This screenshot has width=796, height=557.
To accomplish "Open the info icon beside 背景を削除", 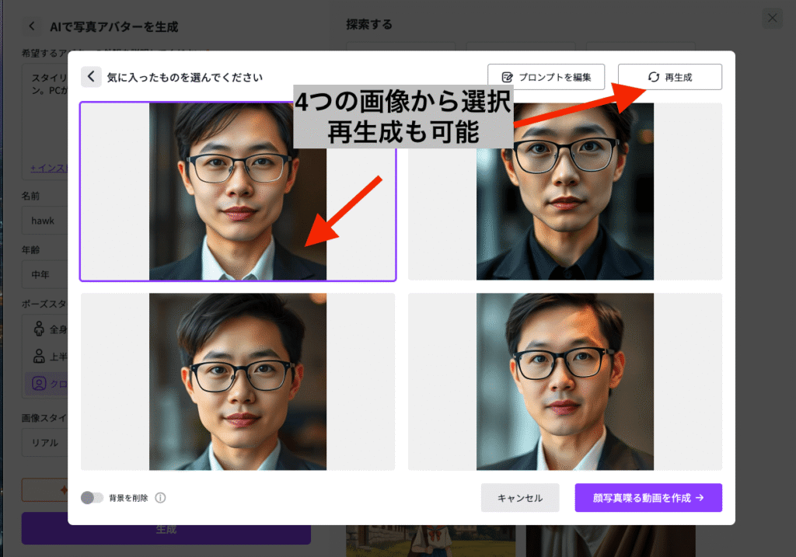I will coord(160,498).
